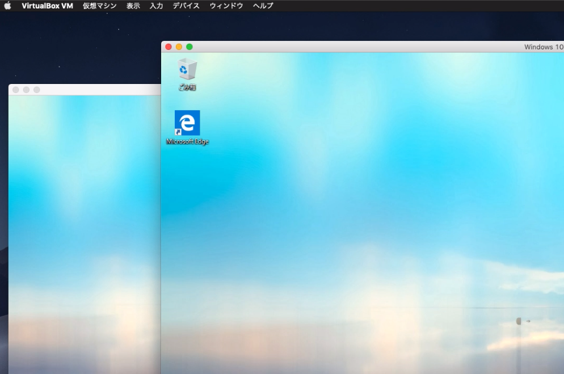This screenshot has height=374, width=564.
Task: Open the ヘルプ menu
Action: point(263,6)
